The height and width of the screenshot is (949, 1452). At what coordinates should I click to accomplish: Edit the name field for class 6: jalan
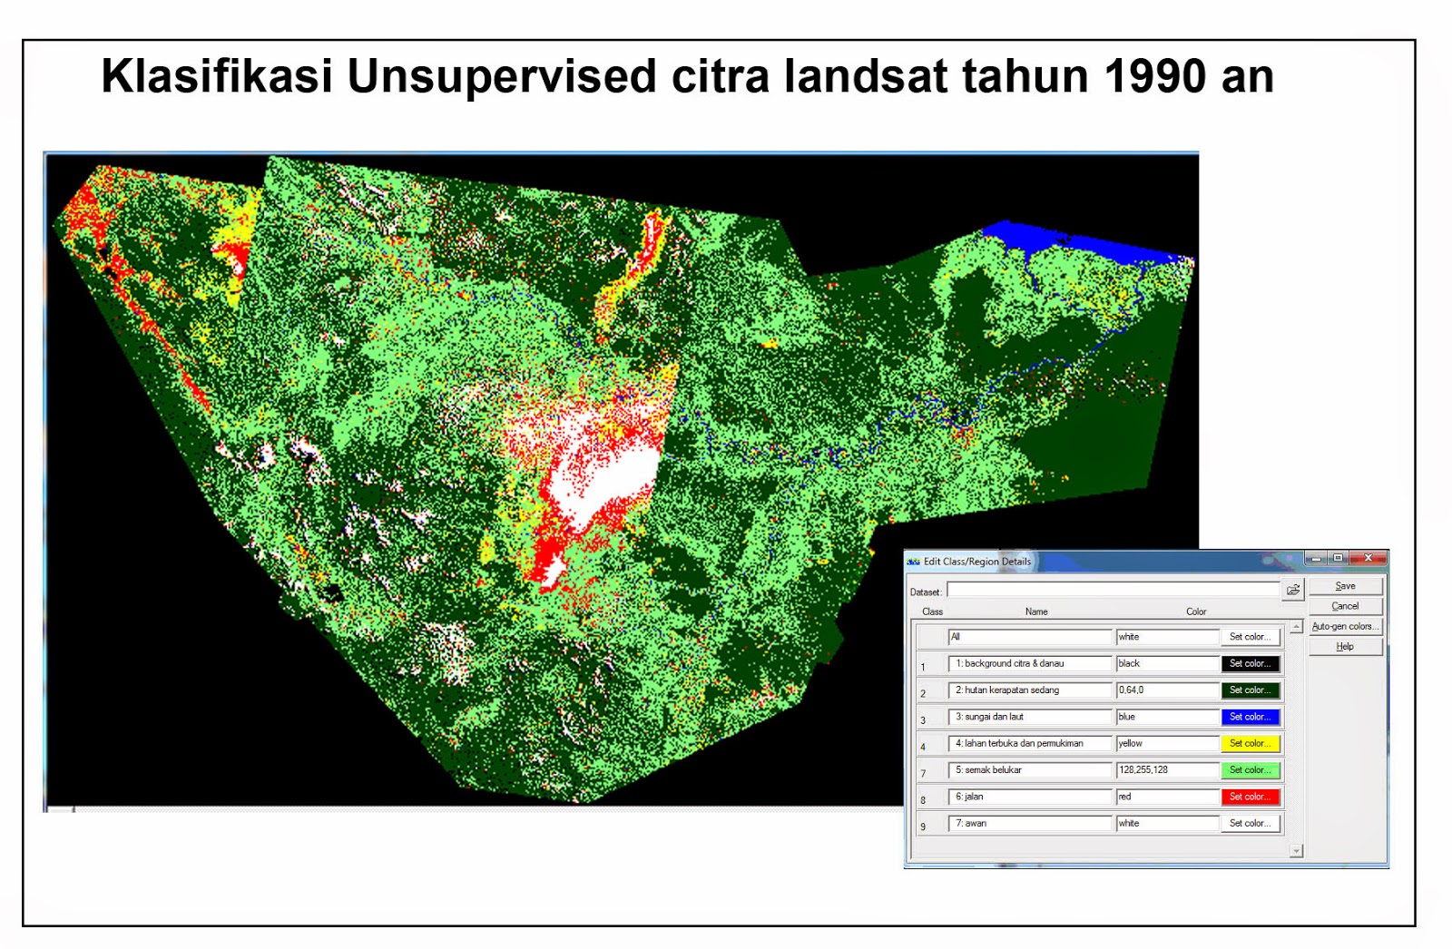tap(1030, 797)
